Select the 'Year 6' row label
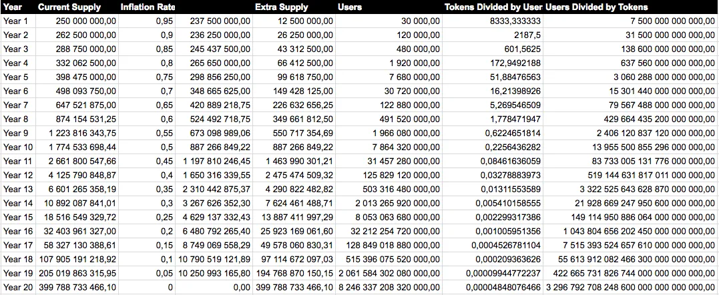 (18, 91)
